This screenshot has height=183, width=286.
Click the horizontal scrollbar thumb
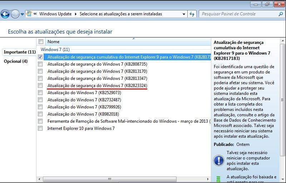[110, 179]
